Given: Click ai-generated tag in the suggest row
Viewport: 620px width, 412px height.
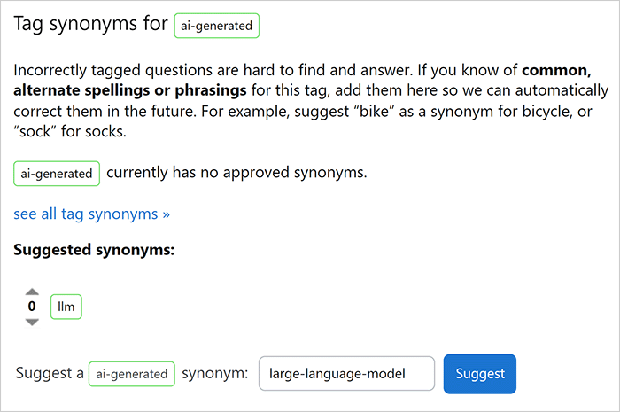Looking at the screenshot, I should click(x=132, y=374).
